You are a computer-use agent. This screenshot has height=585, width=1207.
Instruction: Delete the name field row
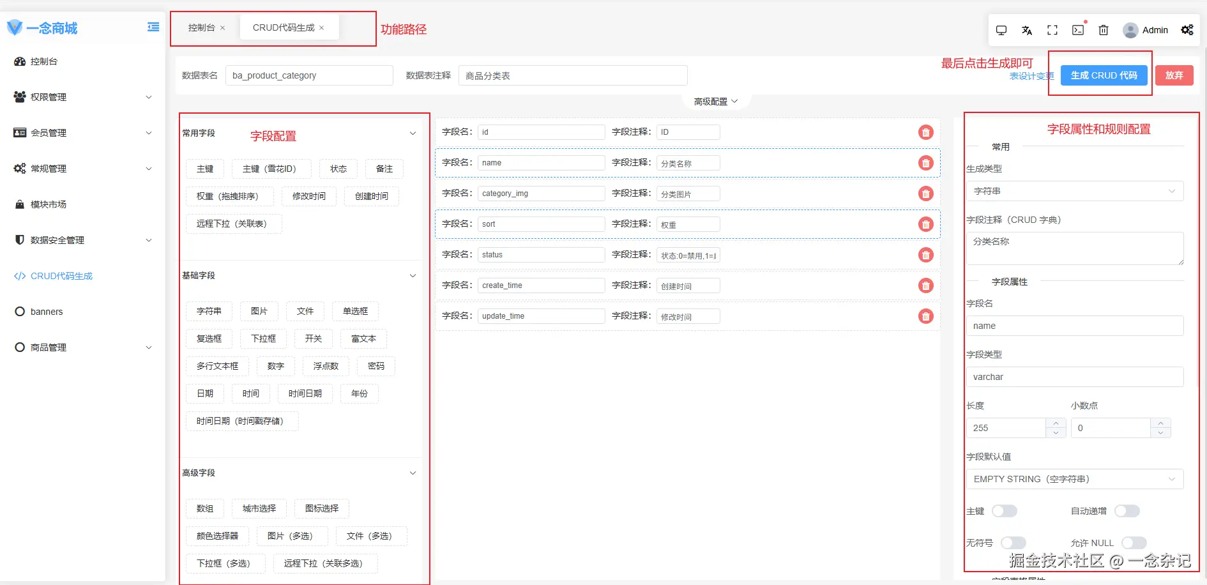(926, 163)
